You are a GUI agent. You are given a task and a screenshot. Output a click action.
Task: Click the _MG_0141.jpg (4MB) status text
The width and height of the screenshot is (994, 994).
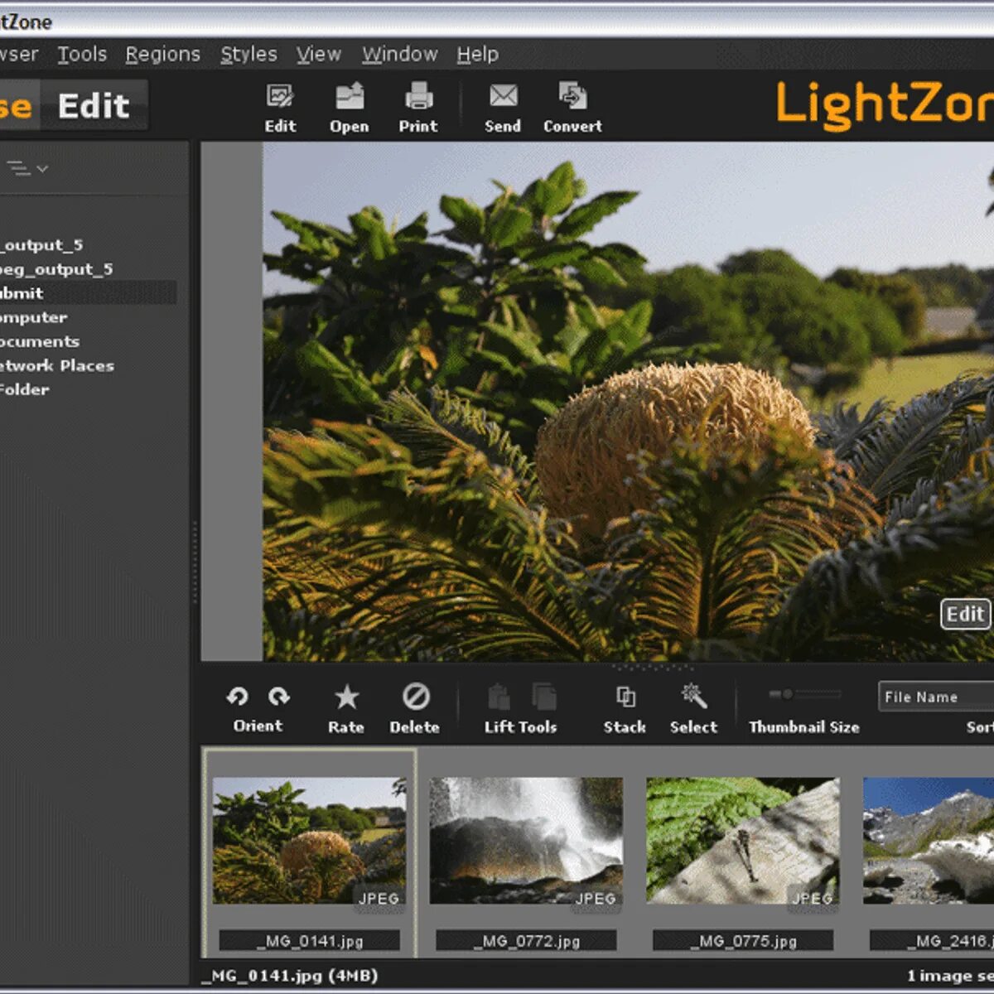(290, 976)
